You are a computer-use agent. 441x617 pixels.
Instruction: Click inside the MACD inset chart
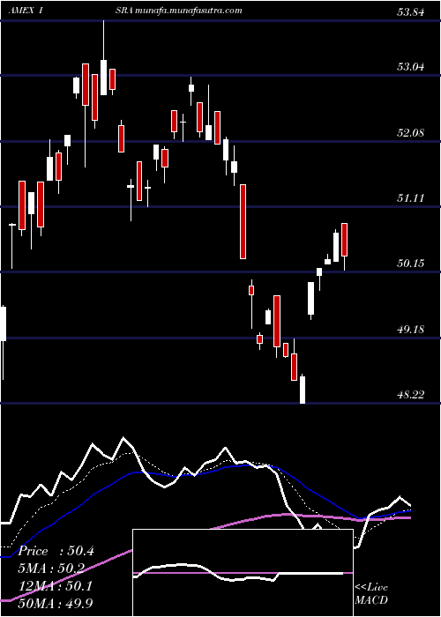click(243, 573)
